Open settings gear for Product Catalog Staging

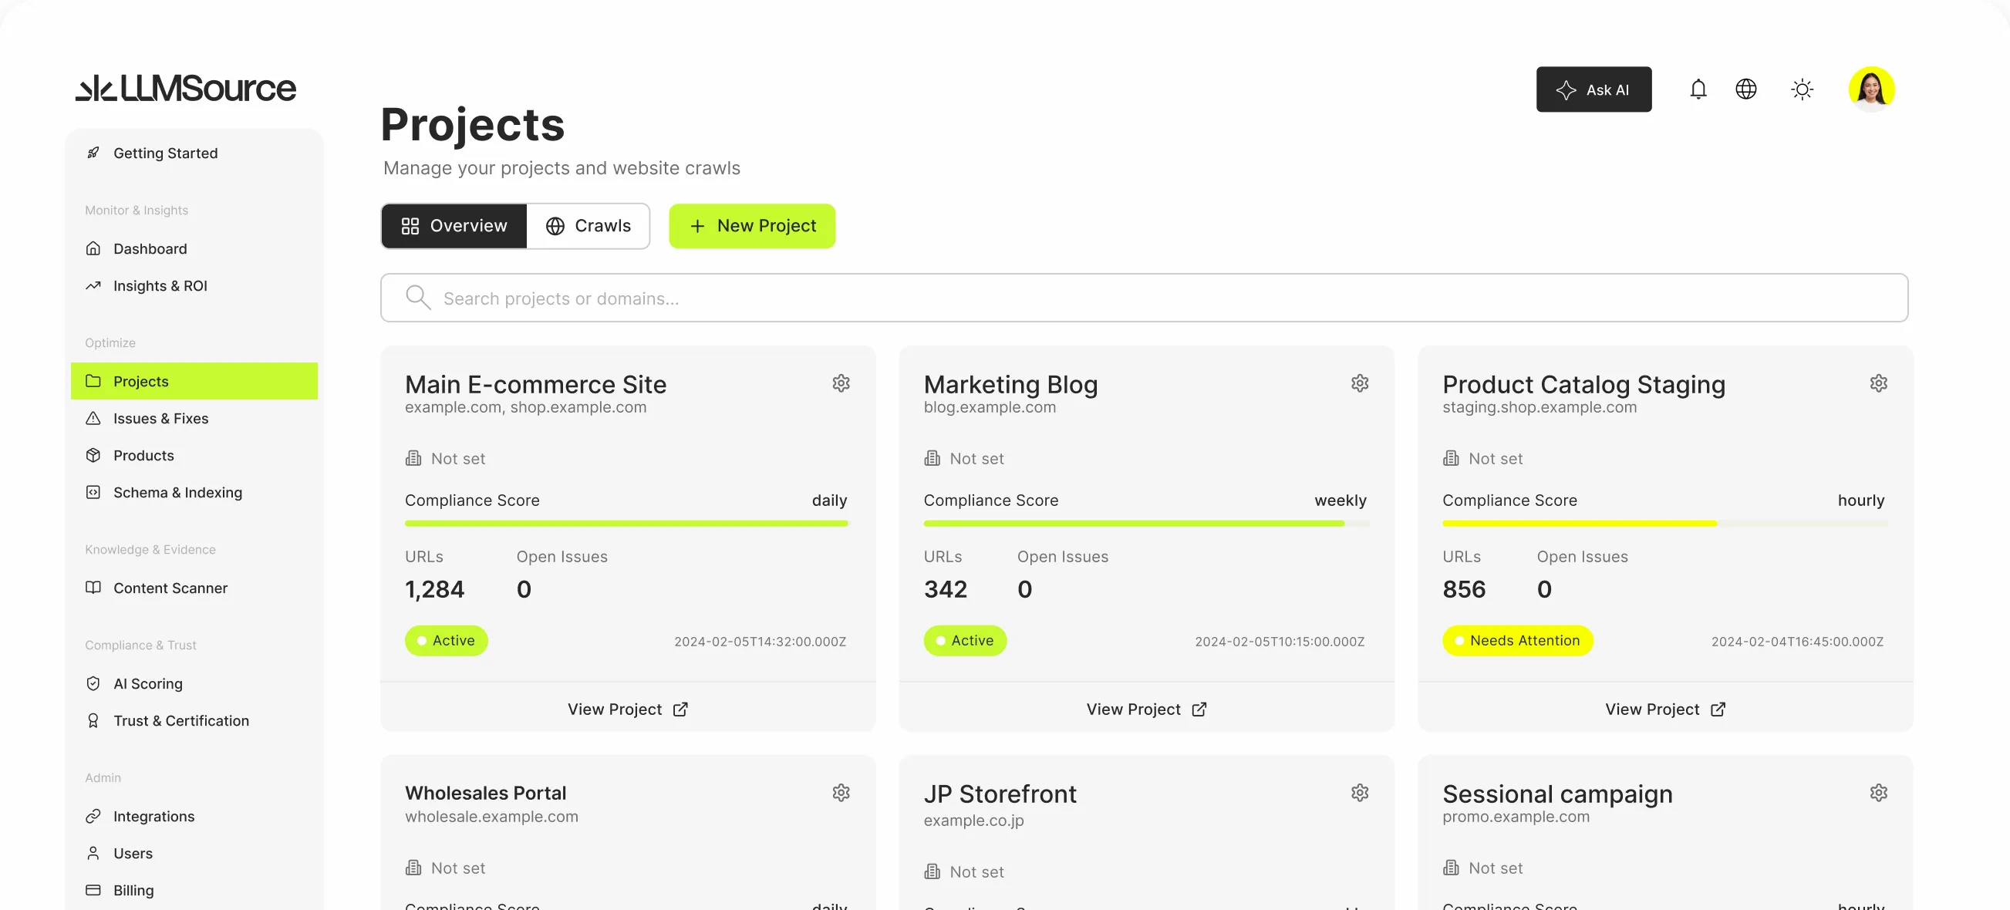point(1878,383)
